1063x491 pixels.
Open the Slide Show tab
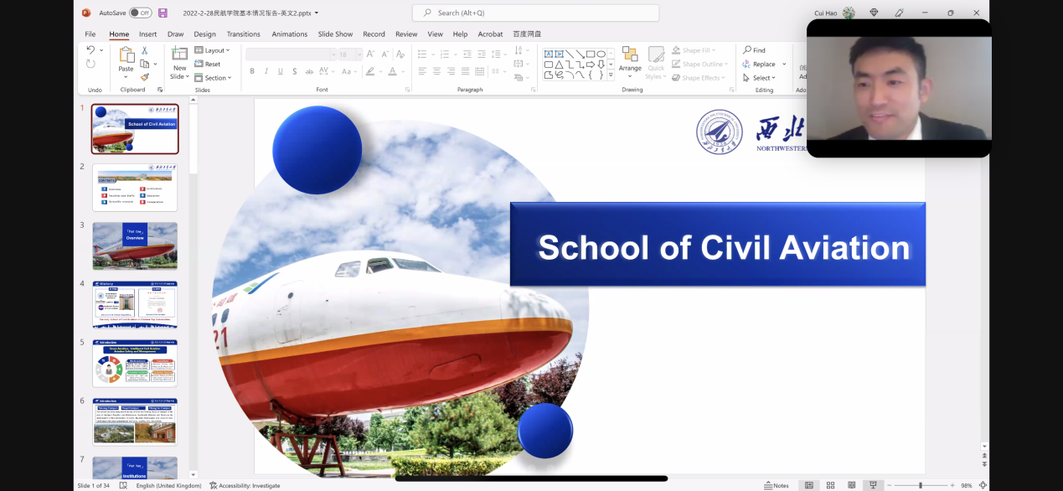(335, 34)
